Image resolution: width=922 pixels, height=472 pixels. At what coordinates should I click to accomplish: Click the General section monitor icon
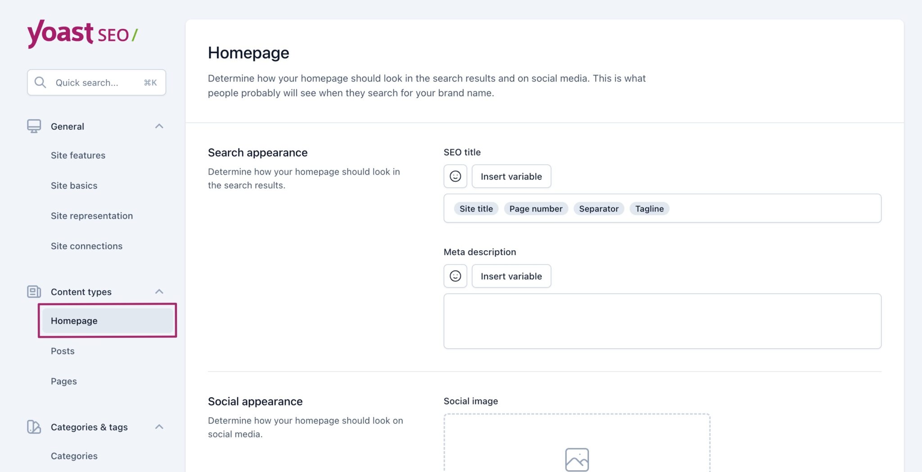point(34,126)
